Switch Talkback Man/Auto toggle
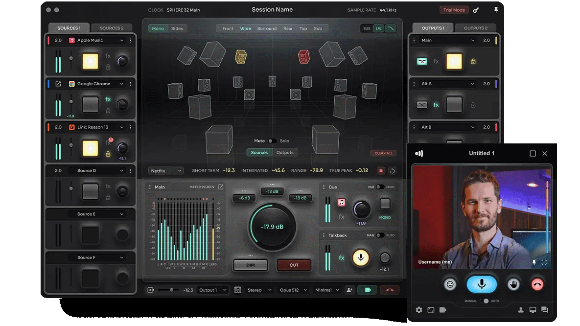The height and width of the screenshot is (326, 580). coord(380,235)
